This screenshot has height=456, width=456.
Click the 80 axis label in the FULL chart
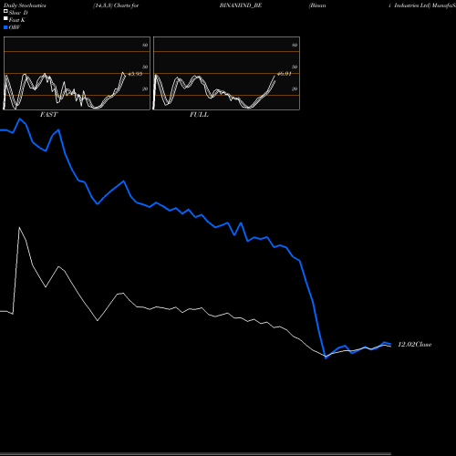pyautogui.click(x=295, y=45)
